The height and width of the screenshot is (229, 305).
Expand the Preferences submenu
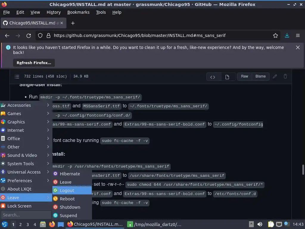pos(26,180)
